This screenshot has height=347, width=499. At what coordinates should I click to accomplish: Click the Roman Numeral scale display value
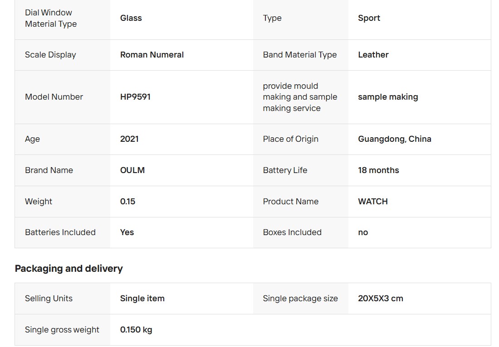tap(152, 55)
